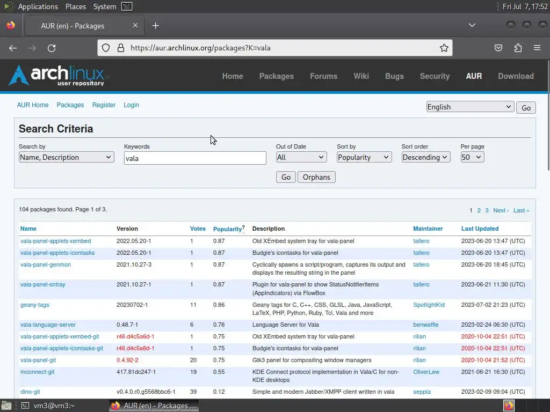Open the System menu
This screenshot has width=550, height=412.
tap(105, 6)
